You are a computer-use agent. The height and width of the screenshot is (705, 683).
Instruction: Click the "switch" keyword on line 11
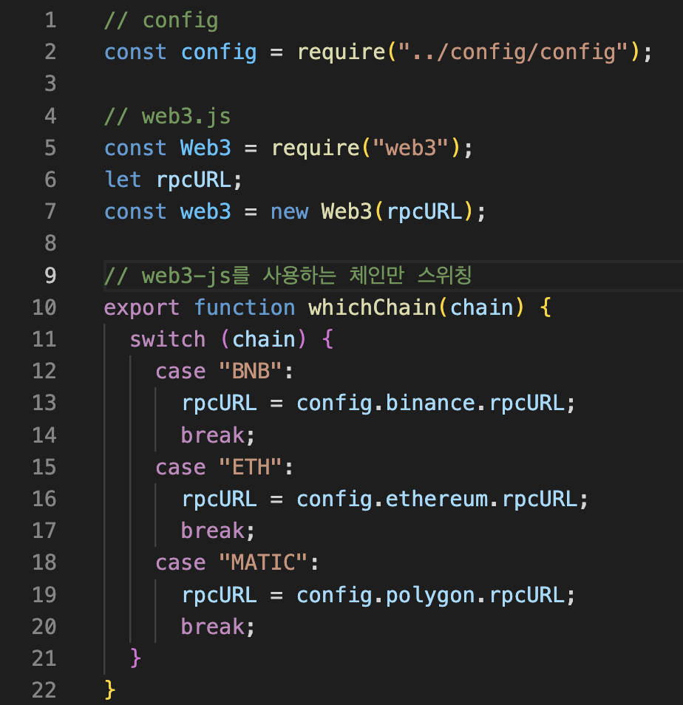168,339
